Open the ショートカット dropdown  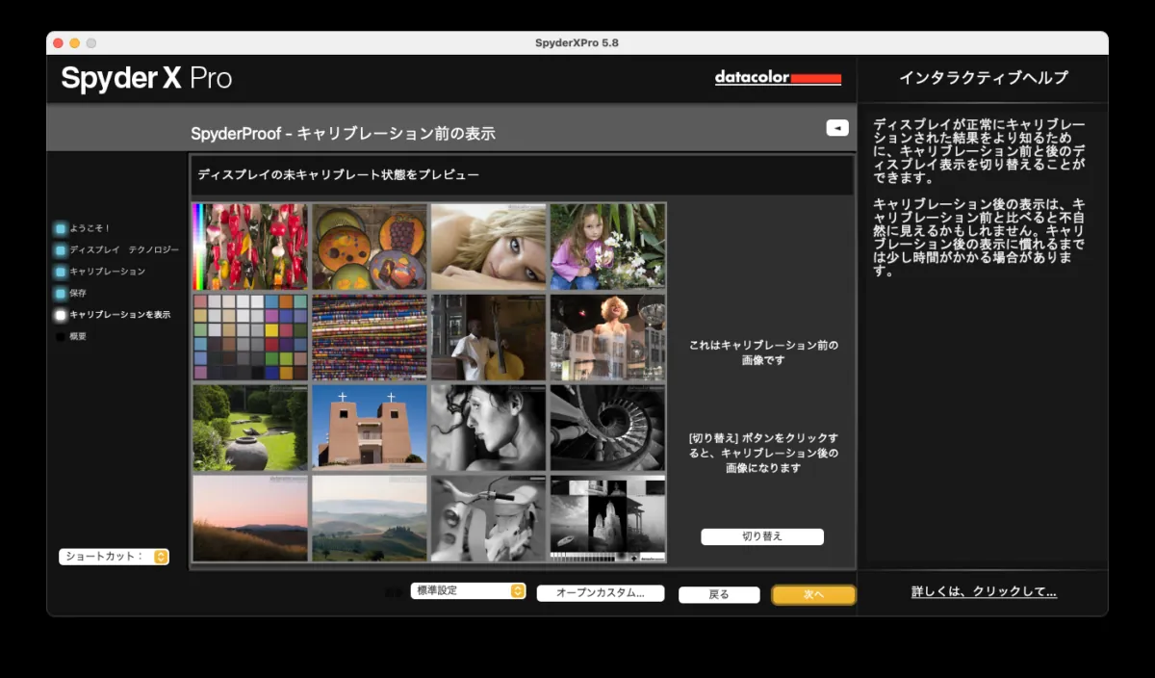click(114, 557)
